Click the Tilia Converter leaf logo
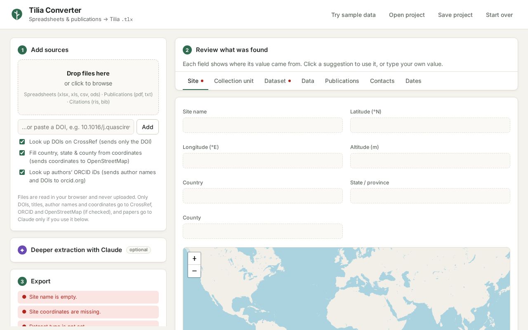The height and width of the screenshot is (330, 528). (x=16, y=14)
